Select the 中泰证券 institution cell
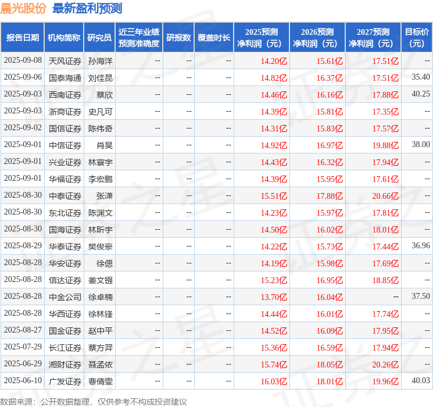Viewport: 433px width, 407px height. (65, 196)
